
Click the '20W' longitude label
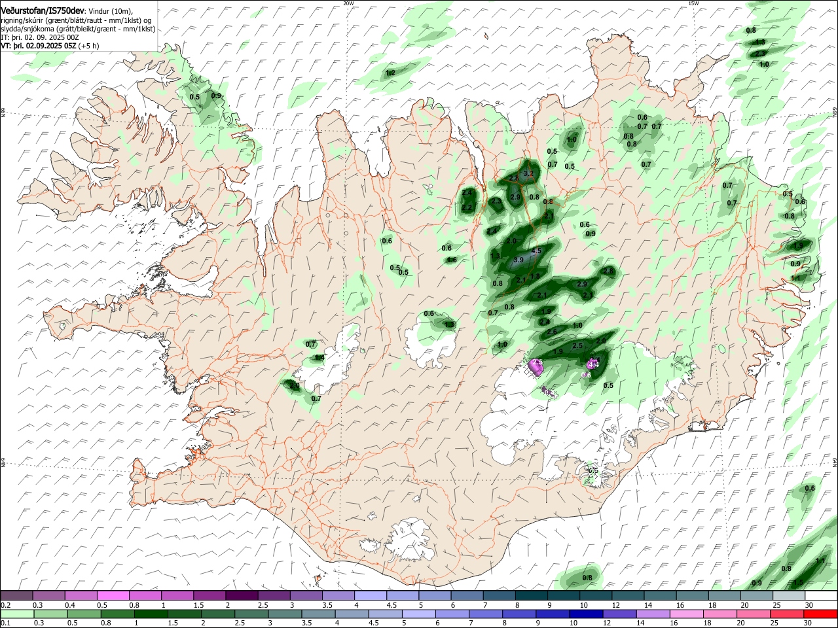[x=348, y=3]
